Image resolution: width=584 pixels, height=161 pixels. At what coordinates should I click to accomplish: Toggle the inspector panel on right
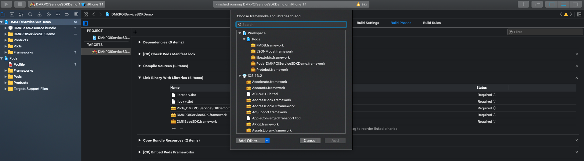(575, 4)
